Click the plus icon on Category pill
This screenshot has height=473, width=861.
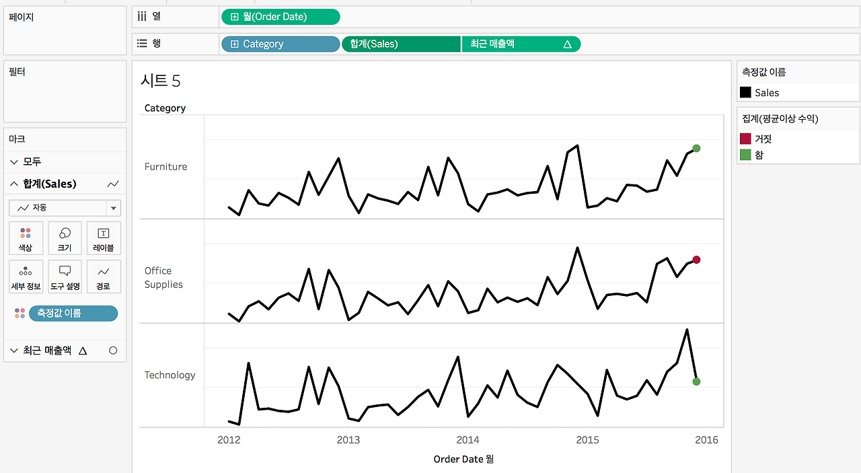pos(234,44)
